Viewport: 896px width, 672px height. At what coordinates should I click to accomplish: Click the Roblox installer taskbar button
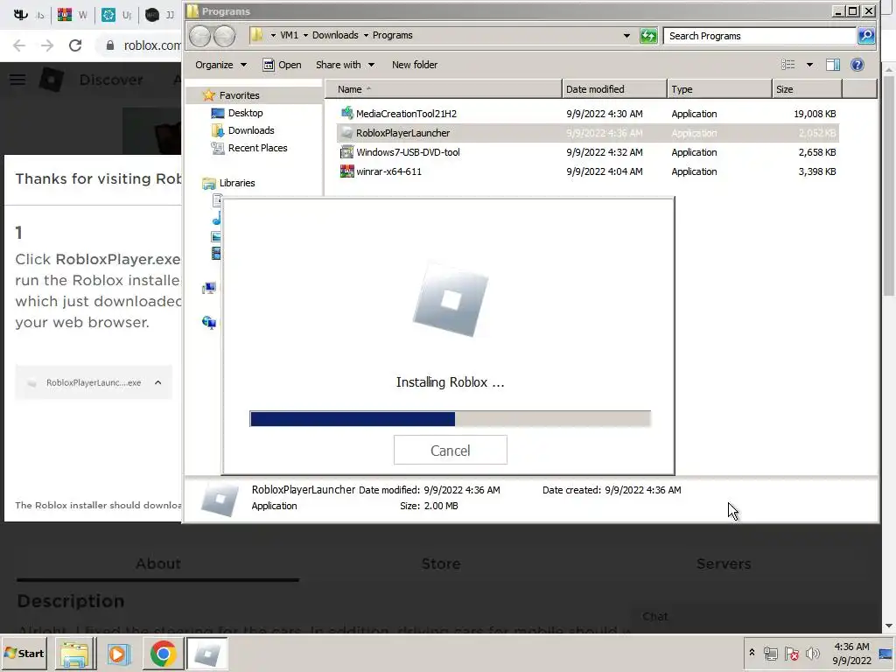206,654
